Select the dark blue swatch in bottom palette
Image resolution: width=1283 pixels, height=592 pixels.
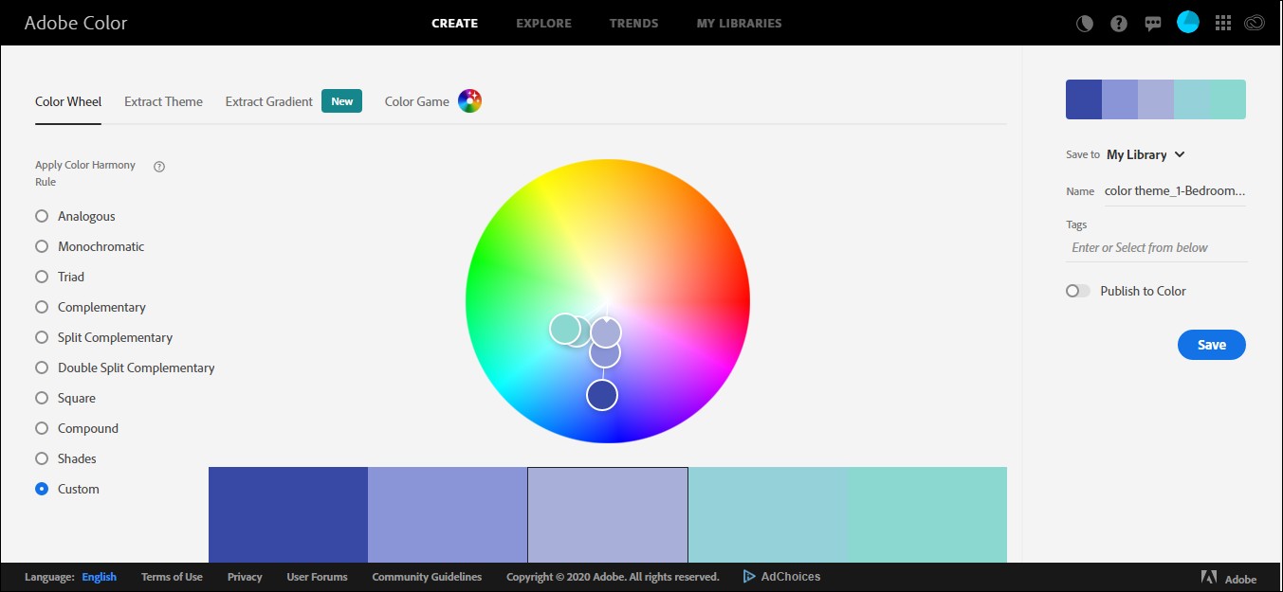(x=288, y=514)
